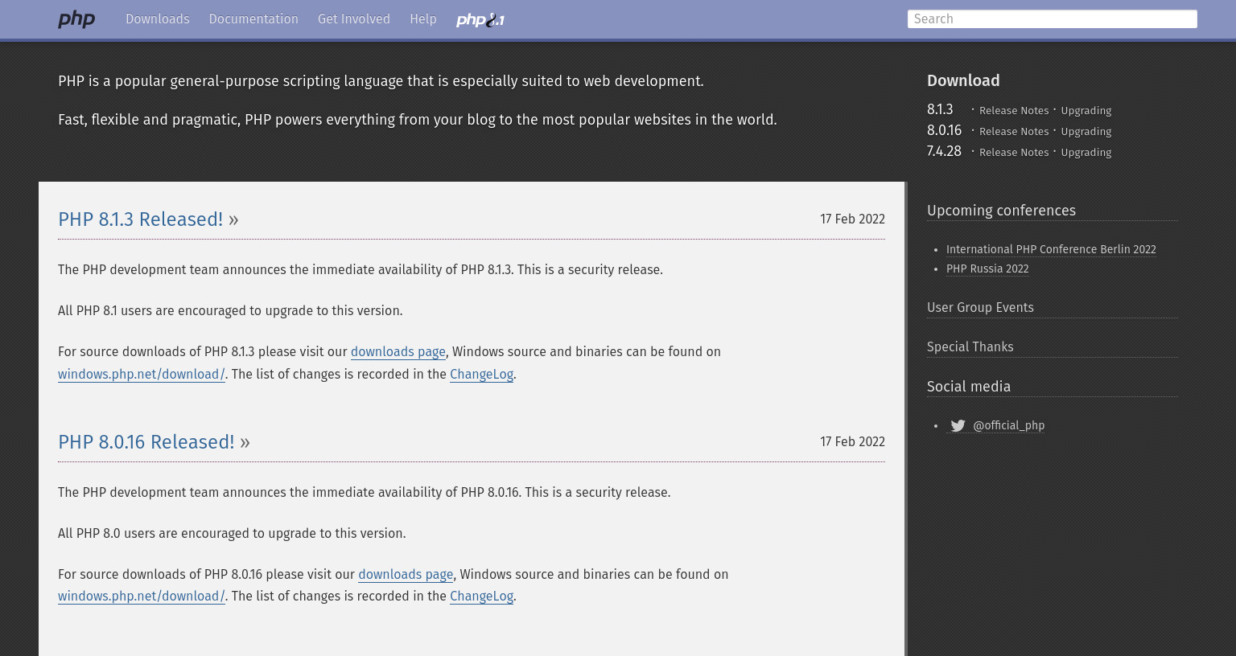
Task: Go to Get Involved in navbar
Action: [x=354, y=18]
